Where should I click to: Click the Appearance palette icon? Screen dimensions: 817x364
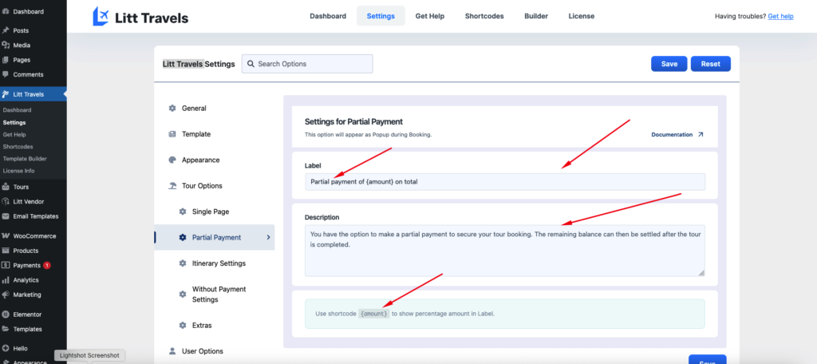pos(172,160)
